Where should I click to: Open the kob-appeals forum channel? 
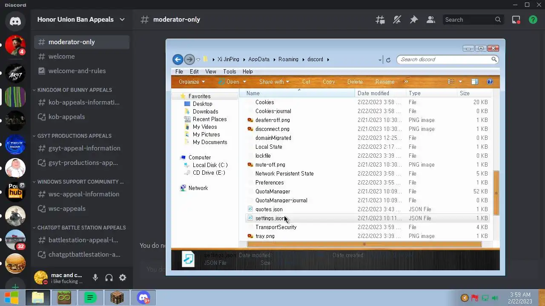(x=82, y=117)
